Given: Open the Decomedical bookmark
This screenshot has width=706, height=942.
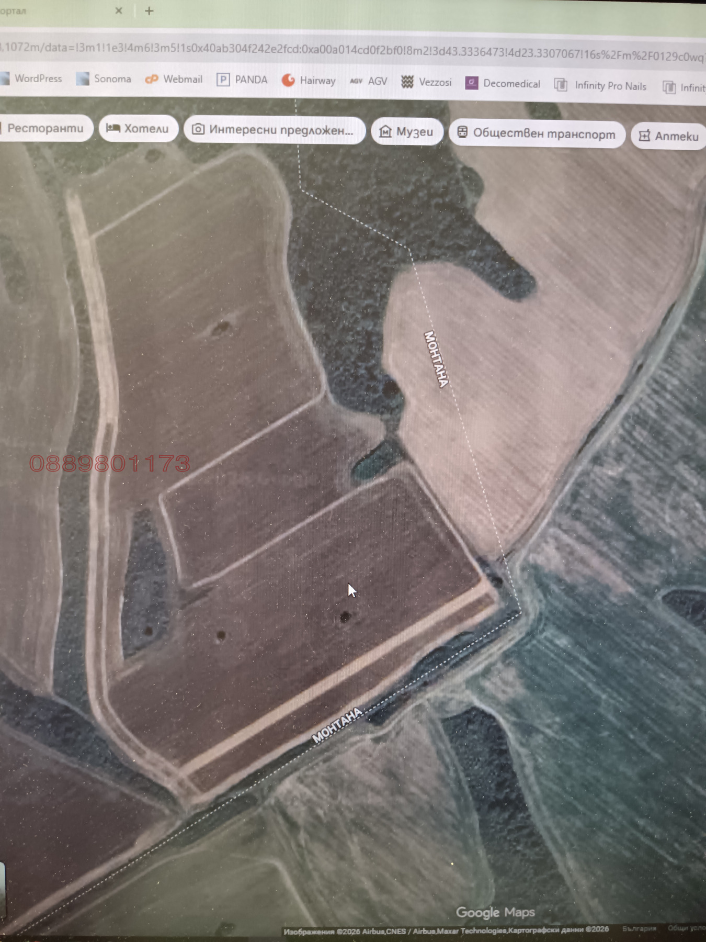Looking at the screenshot, I should 503,84.
